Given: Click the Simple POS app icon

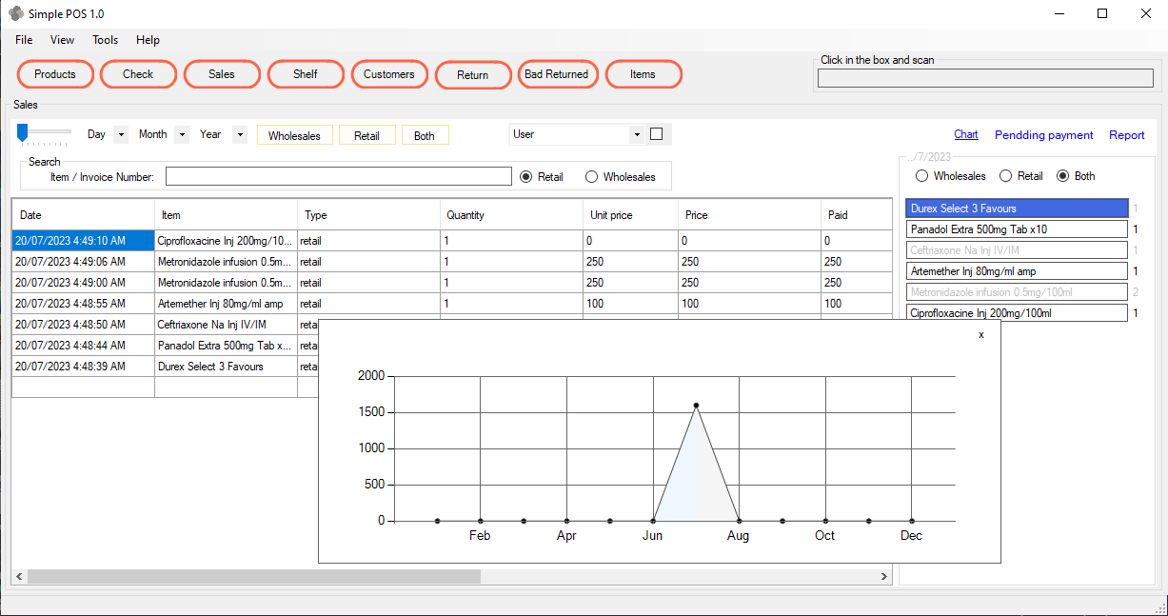Looking at the screenshot, I should coord(16,14).
